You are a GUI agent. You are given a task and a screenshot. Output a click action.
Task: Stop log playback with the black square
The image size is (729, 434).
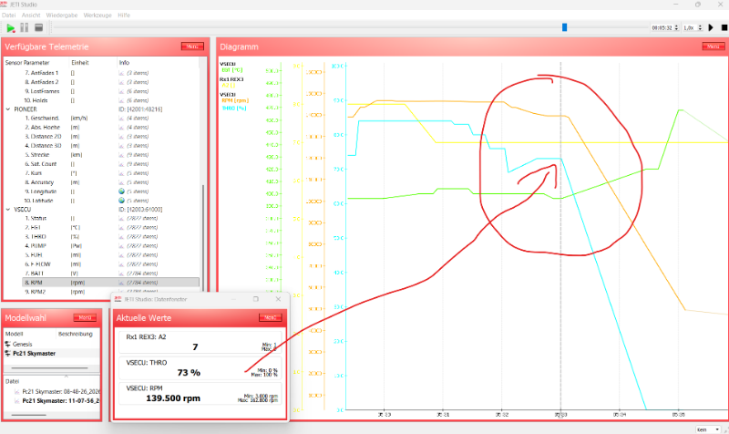click(724, 28)
